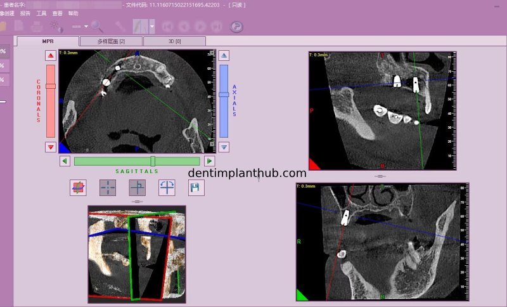Toggle the dashed crosshair centering button
Screen dimensions: 507x307
[x=108, y=188]
